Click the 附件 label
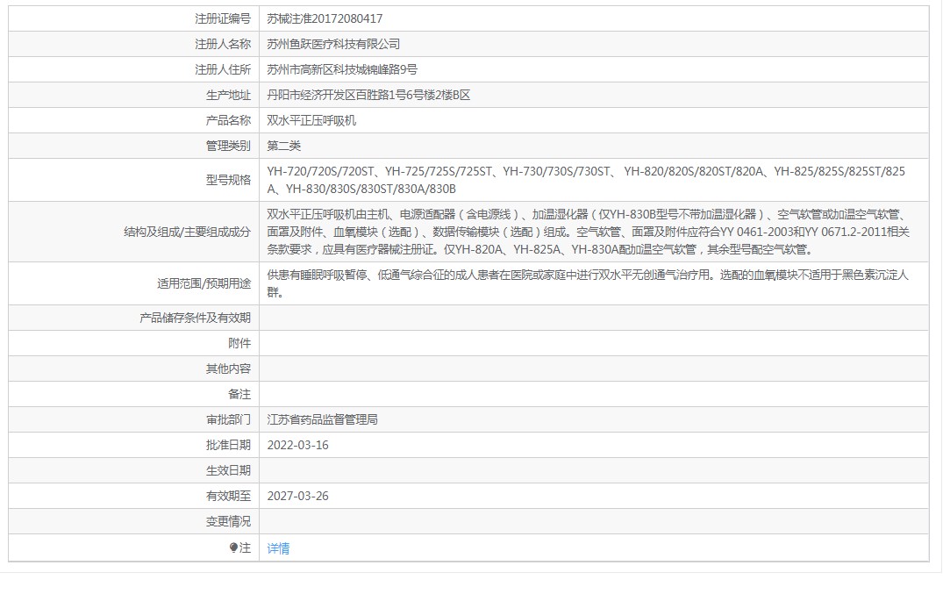The height and width of the screenshot is (594, 943). [x=239, y=343]
